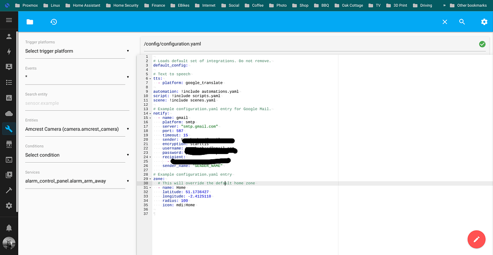Close the file with the X icon
The image size is (493, 255).
coord(445,22)
